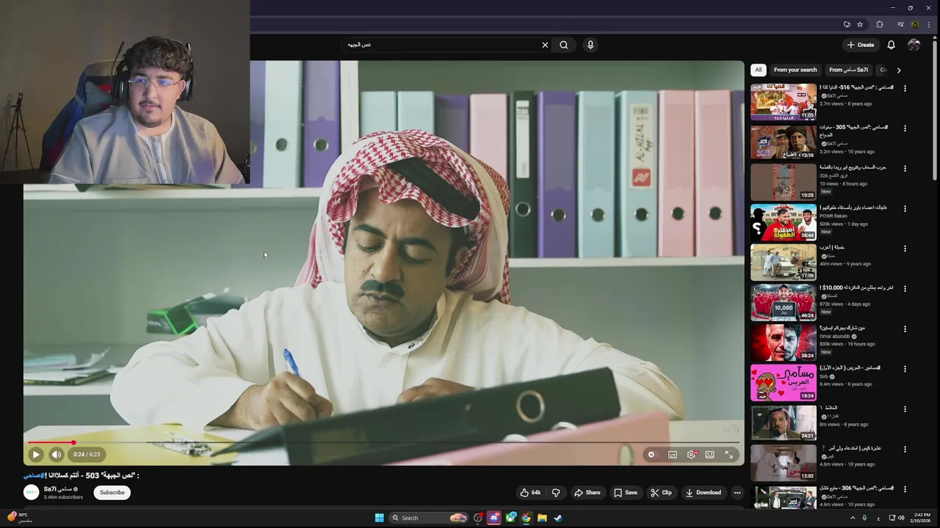Open the account profile avatar
Viewport: 940px width, 528px height.
[x=914, y=45]
